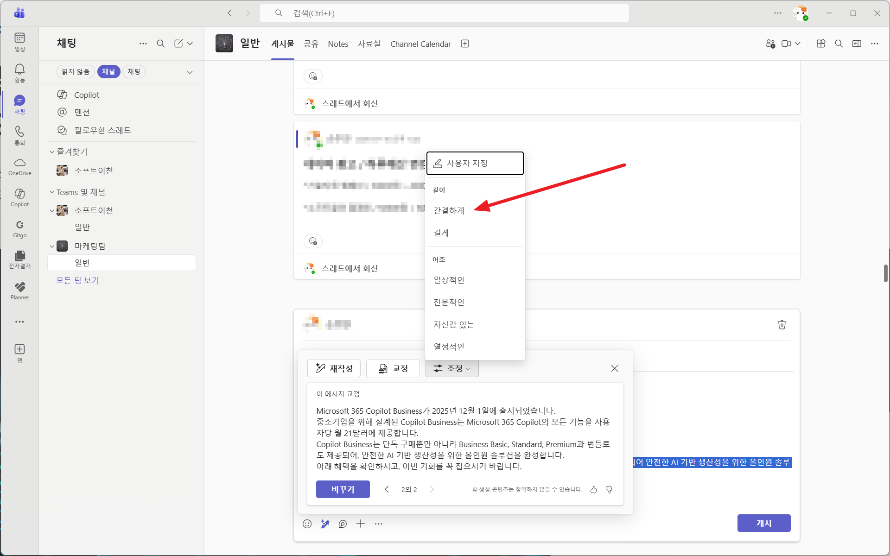Screen dimensions: 890x556
Task: Open the 조정 dropdown button
Action: [452, 368]
